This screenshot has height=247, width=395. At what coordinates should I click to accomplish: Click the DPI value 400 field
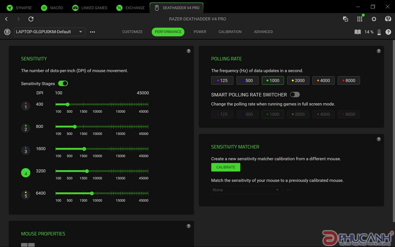pyautogui.click(x=39, y=104)
